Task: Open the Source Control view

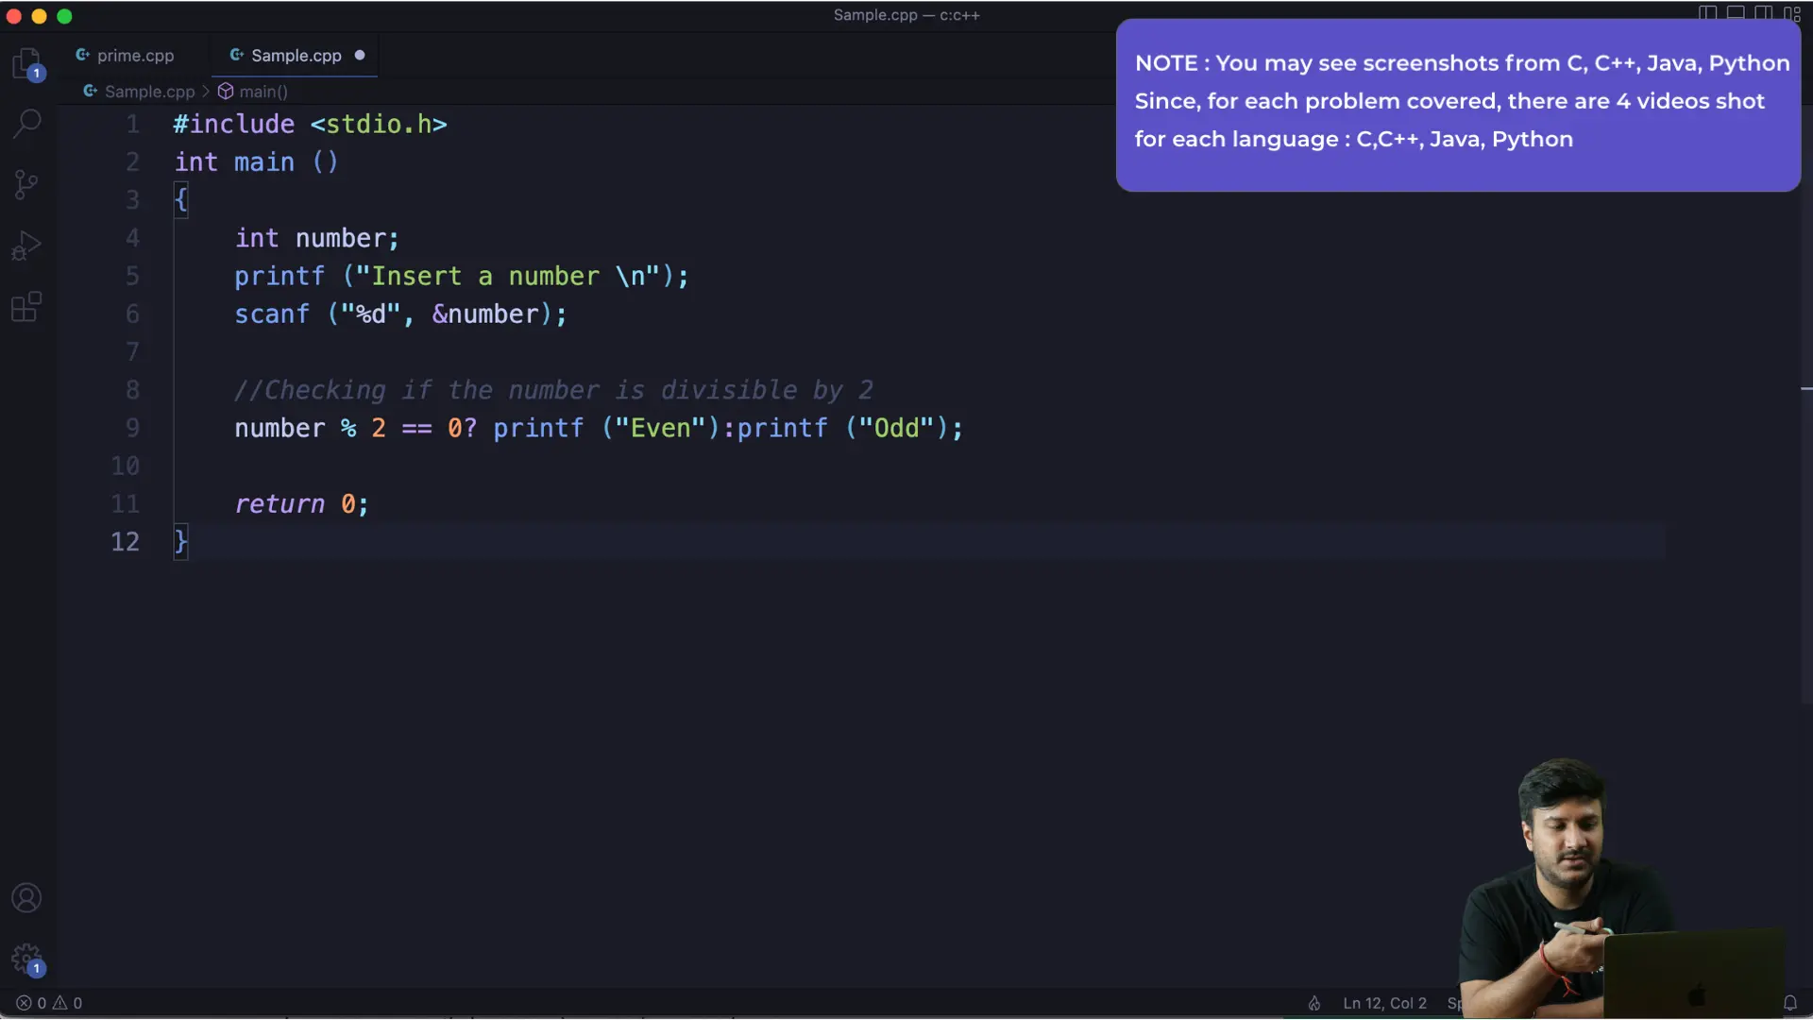Action: tap(26, 184)
